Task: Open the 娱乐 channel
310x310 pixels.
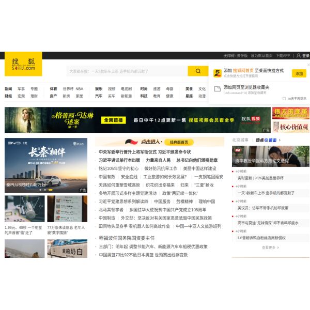Action: coord(99,89)
